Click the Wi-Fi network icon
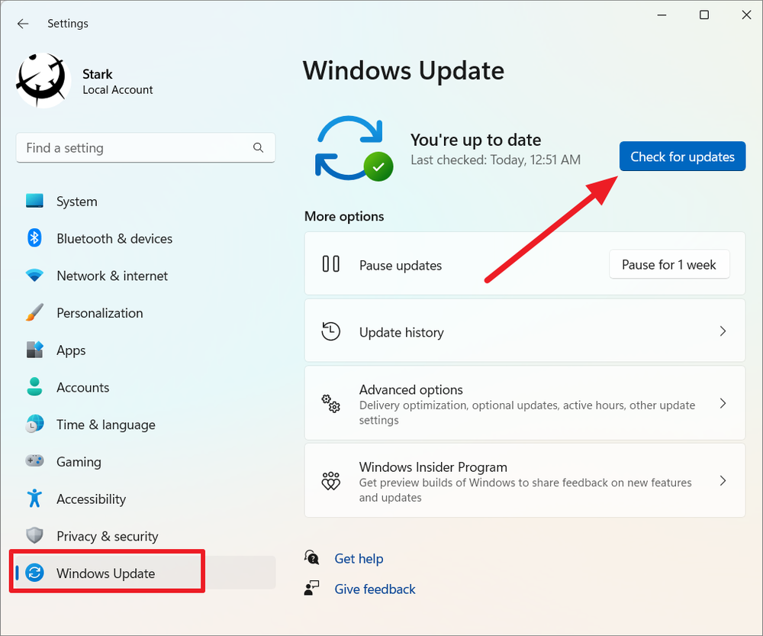The image size is (763, 636). coord(34,276)
